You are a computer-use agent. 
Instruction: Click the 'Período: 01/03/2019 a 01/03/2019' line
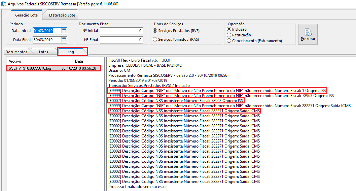click(x=138, y=81)
